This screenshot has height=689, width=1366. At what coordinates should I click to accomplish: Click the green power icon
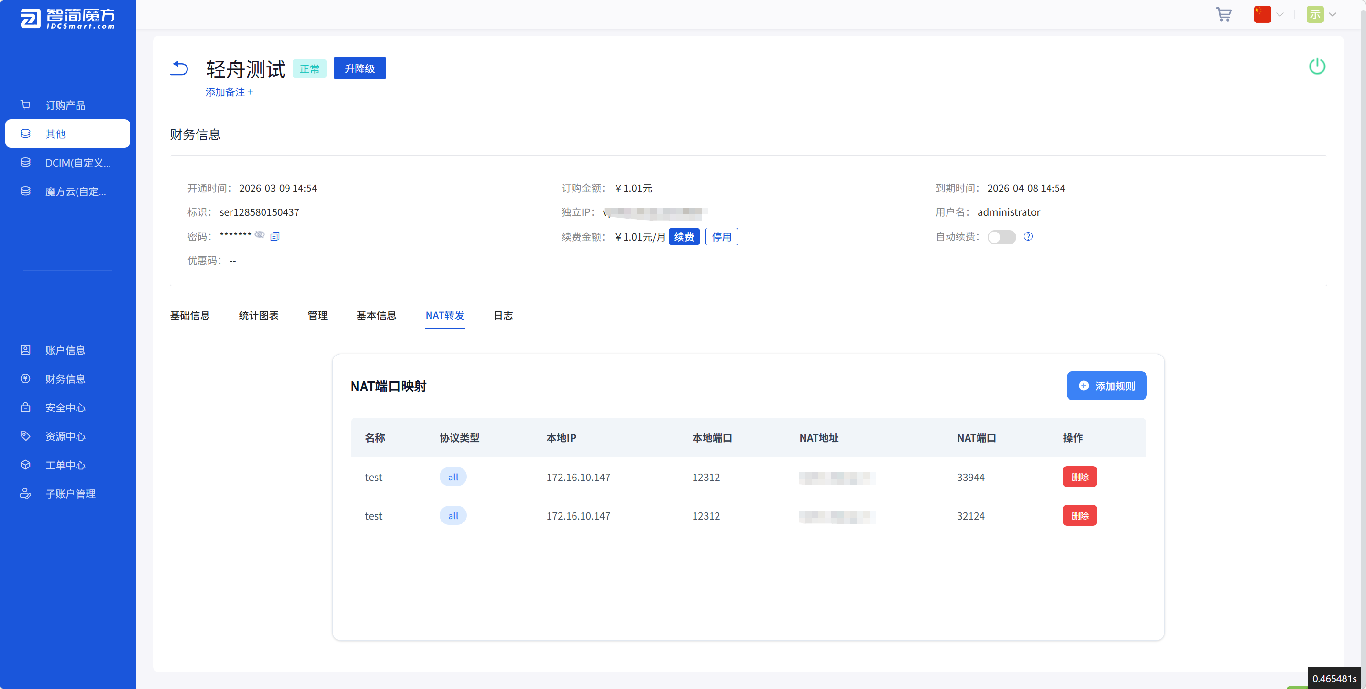point(1317,67)
